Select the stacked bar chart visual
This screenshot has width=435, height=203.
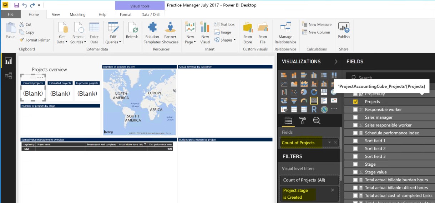click(284, 75)
